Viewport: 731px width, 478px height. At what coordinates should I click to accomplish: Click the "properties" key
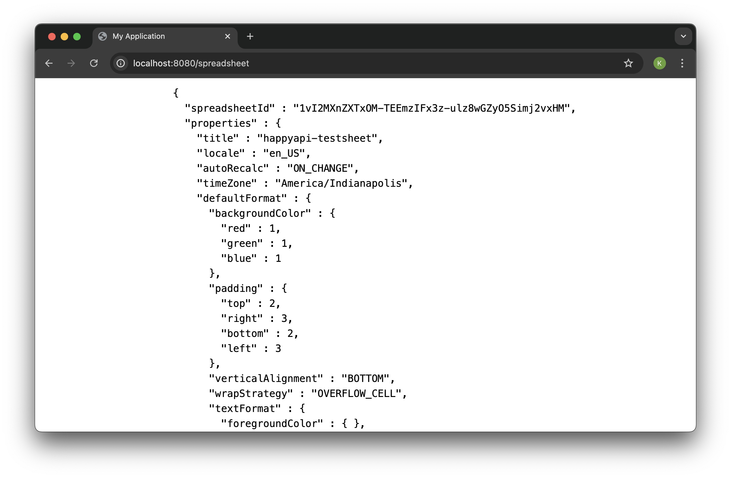tap(221, 123)
